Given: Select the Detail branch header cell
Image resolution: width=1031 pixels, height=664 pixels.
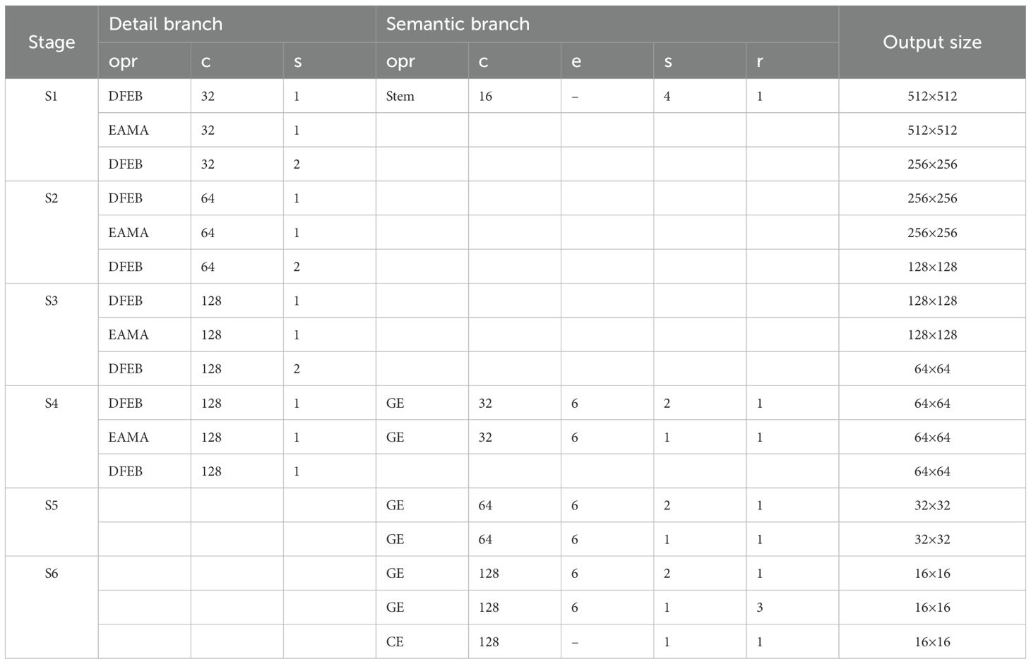Looking at the screenshot, I should (237, 24).
